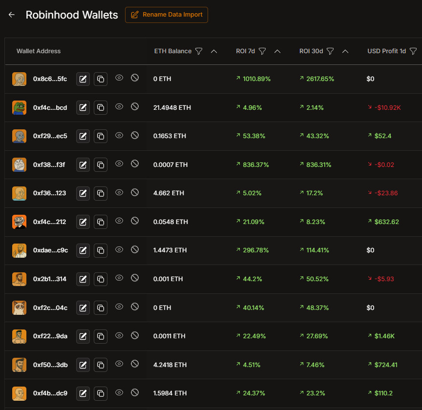Click Rename Data Import button
The image size is (422, 410).
167,15
